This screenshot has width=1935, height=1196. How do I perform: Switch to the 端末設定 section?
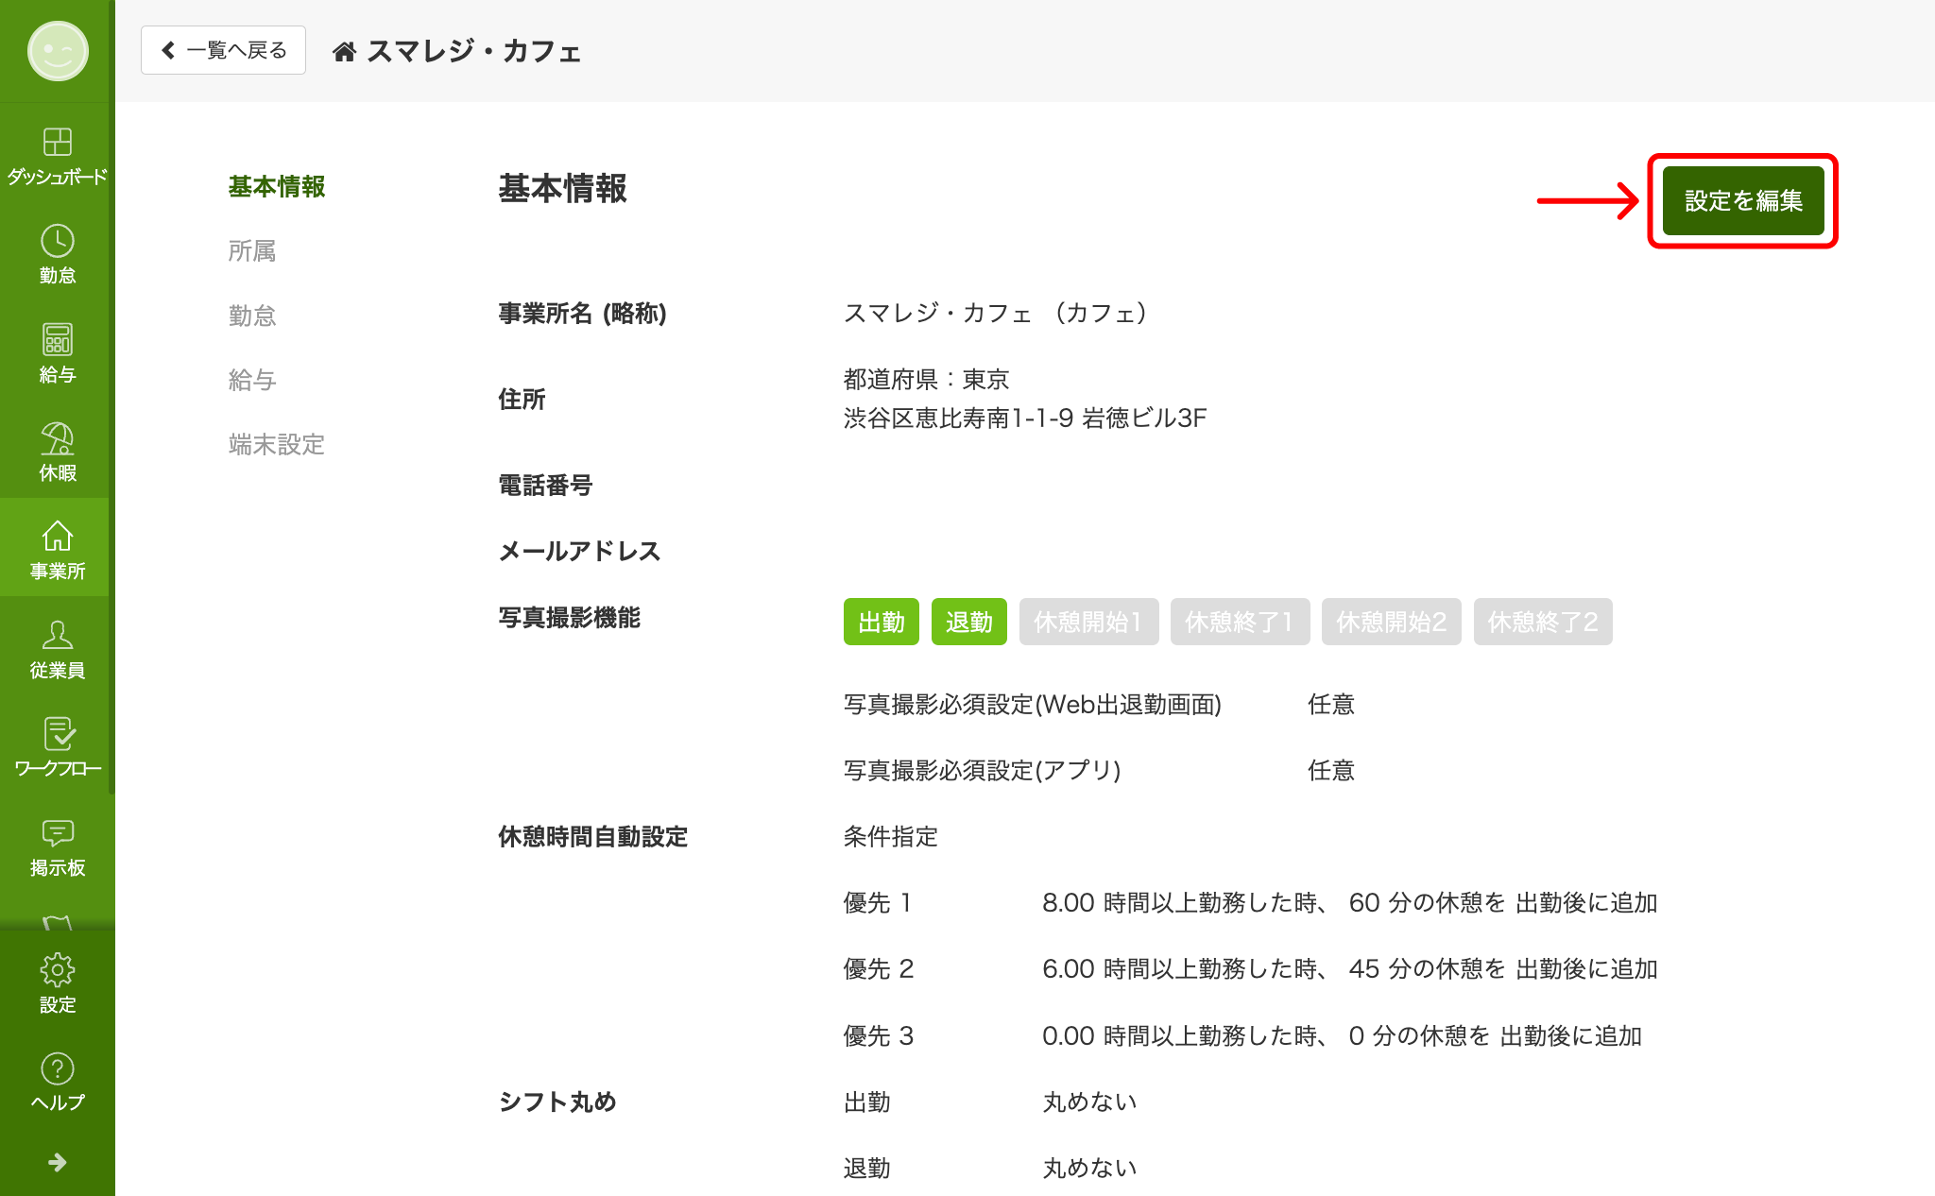(x=277, y=444)
